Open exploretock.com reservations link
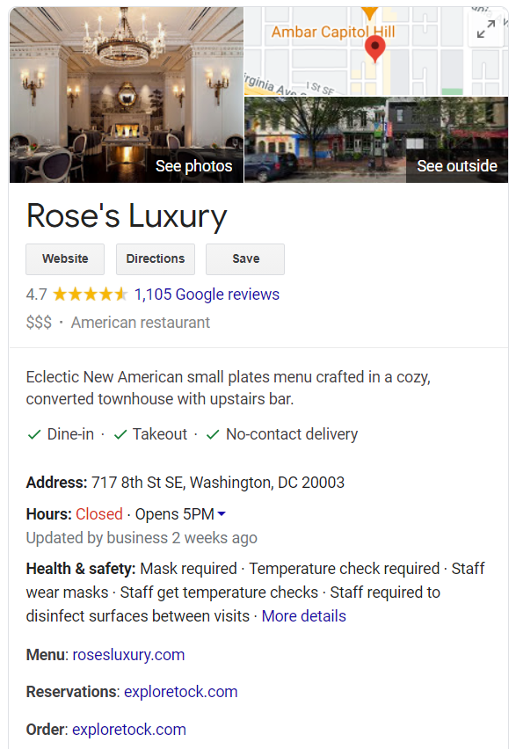This screenshot has height=749, width=516. click(x=180, y=692)
